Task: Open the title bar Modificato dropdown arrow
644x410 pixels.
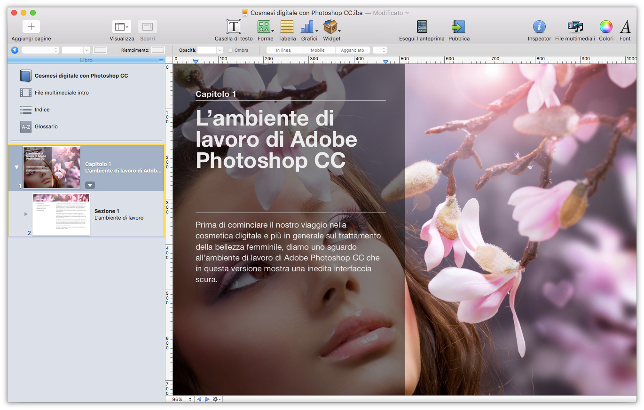Action: tap(407, 13)
